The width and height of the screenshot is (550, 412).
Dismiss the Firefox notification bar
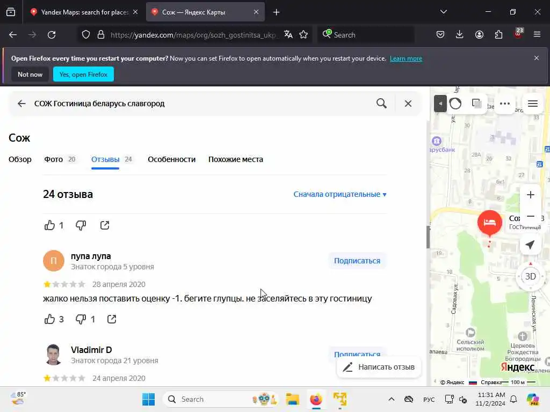(x=537, y=58)
